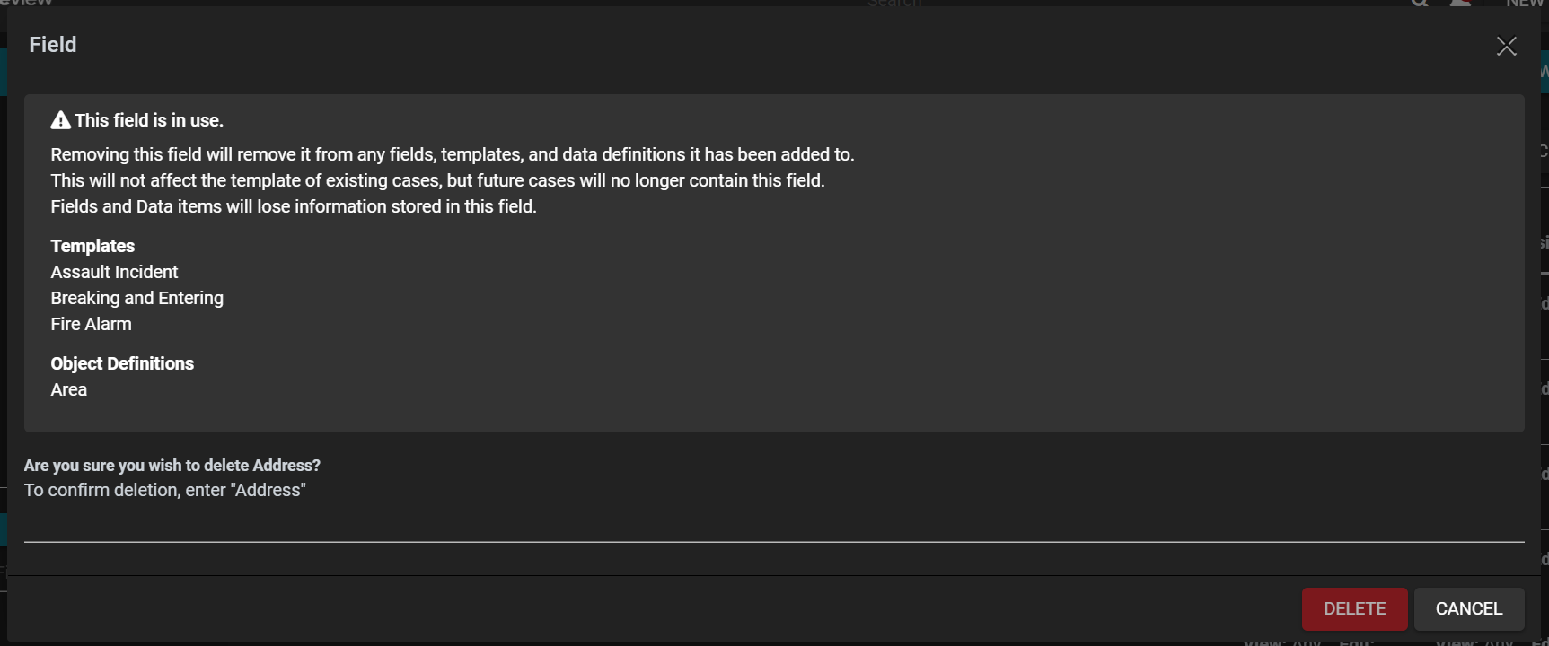1549x646 pixels.
Task: Click the Templates section heading
Action: (92, 246)
